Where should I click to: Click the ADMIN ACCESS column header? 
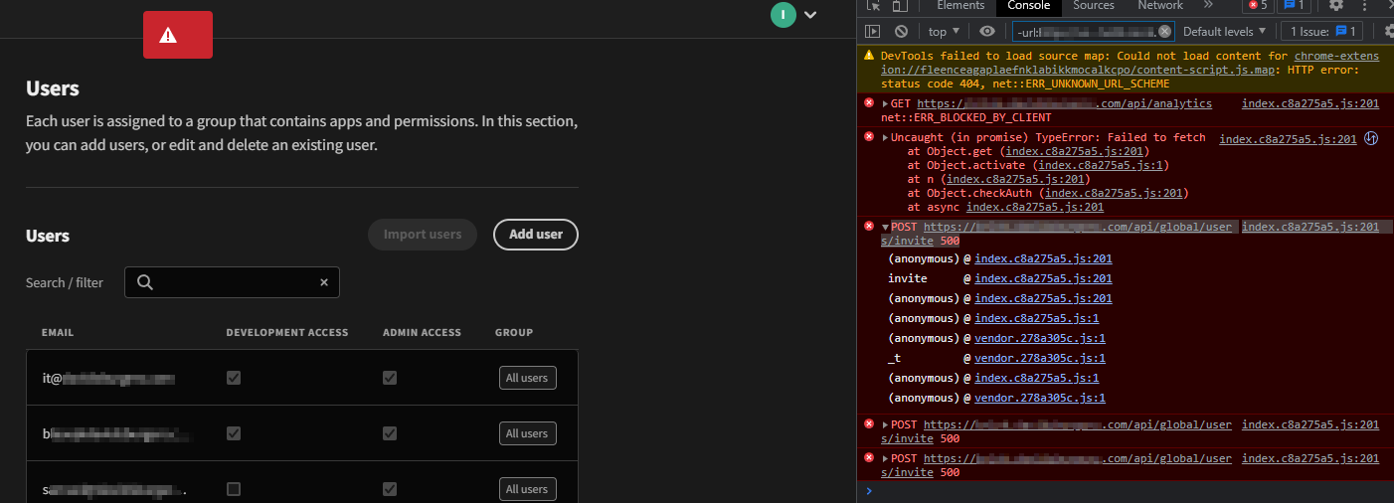[x=422, y=332]
